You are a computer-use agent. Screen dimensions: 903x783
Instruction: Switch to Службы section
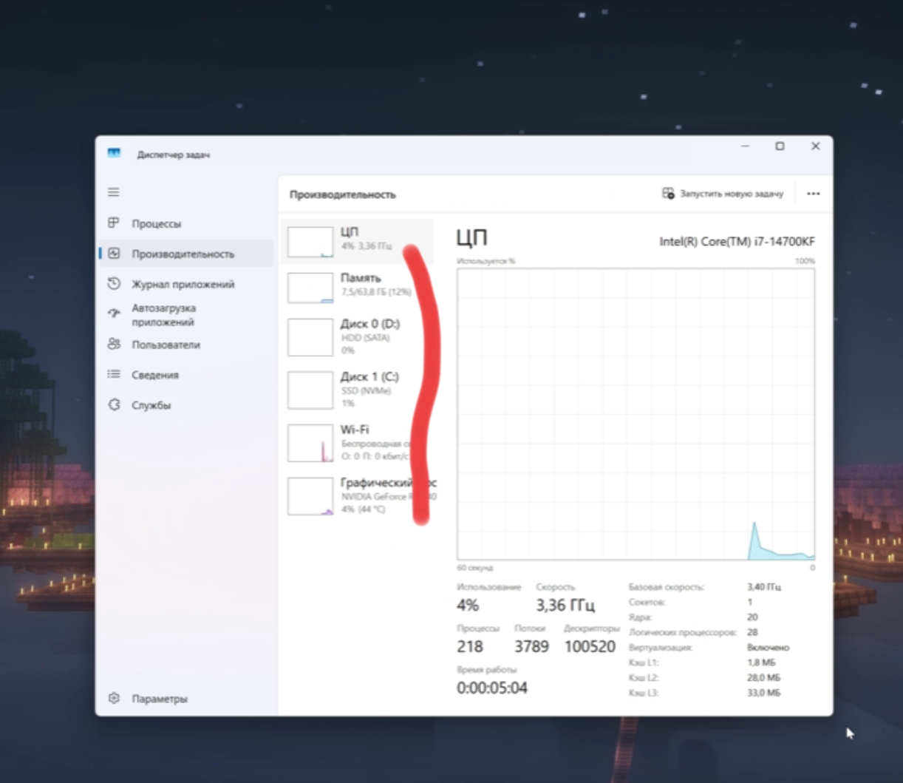click(x=185, y=405)
